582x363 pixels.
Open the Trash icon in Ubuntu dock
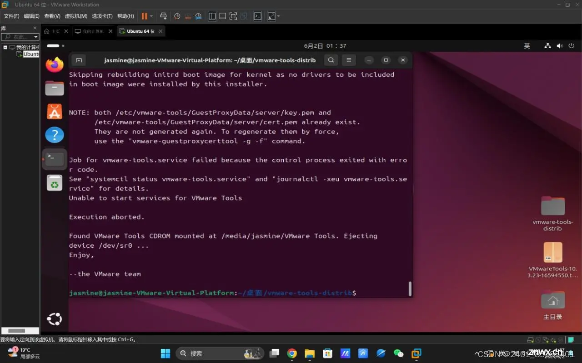click(x=55, y=183)
